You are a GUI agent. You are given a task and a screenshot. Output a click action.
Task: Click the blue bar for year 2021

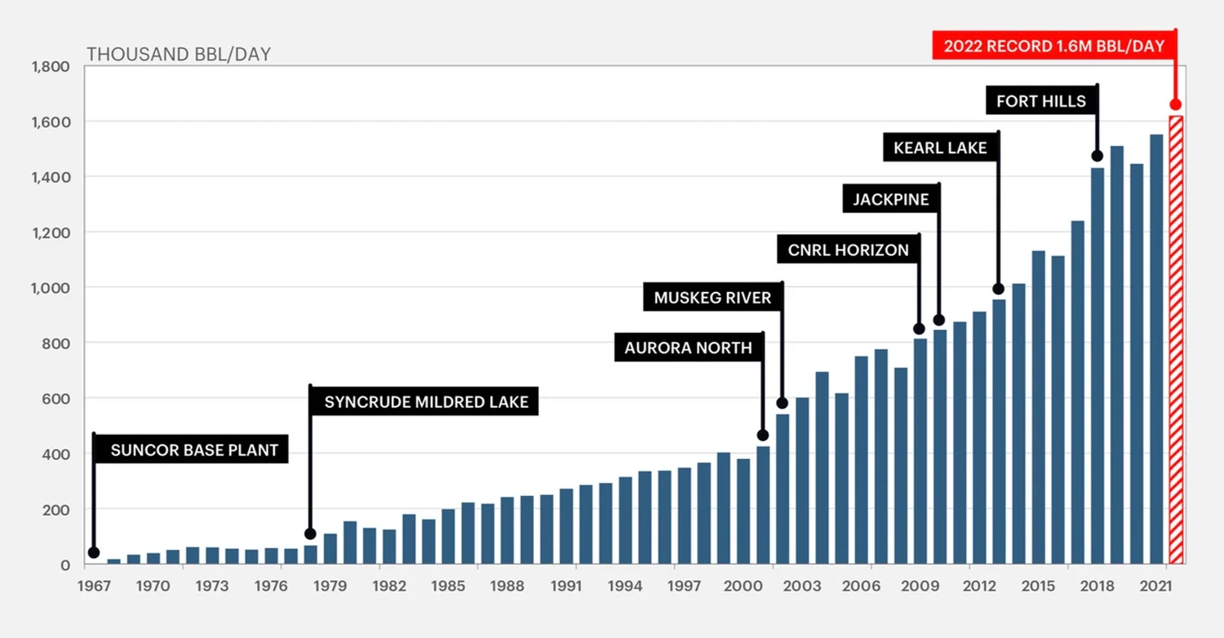[1156, 349]
